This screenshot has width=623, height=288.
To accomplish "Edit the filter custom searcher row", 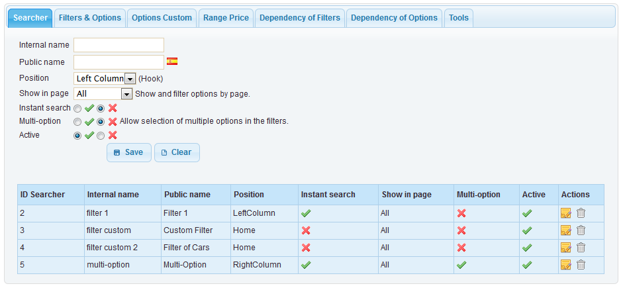I will (566, 230).
